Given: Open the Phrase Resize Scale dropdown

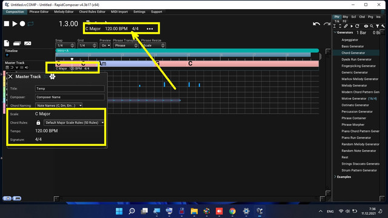Looking at the screenshot, I should point(153,45).
